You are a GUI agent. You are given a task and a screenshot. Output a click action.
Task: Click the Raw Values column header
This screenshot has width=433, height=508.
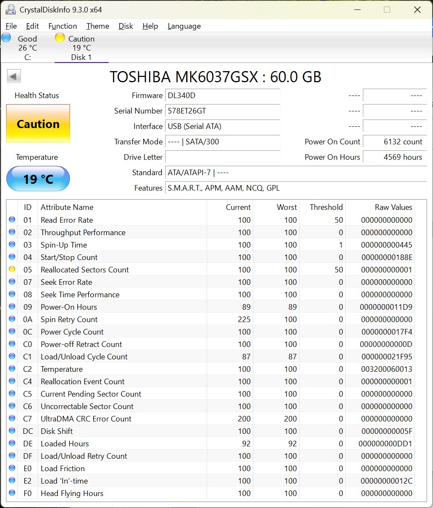393,207
